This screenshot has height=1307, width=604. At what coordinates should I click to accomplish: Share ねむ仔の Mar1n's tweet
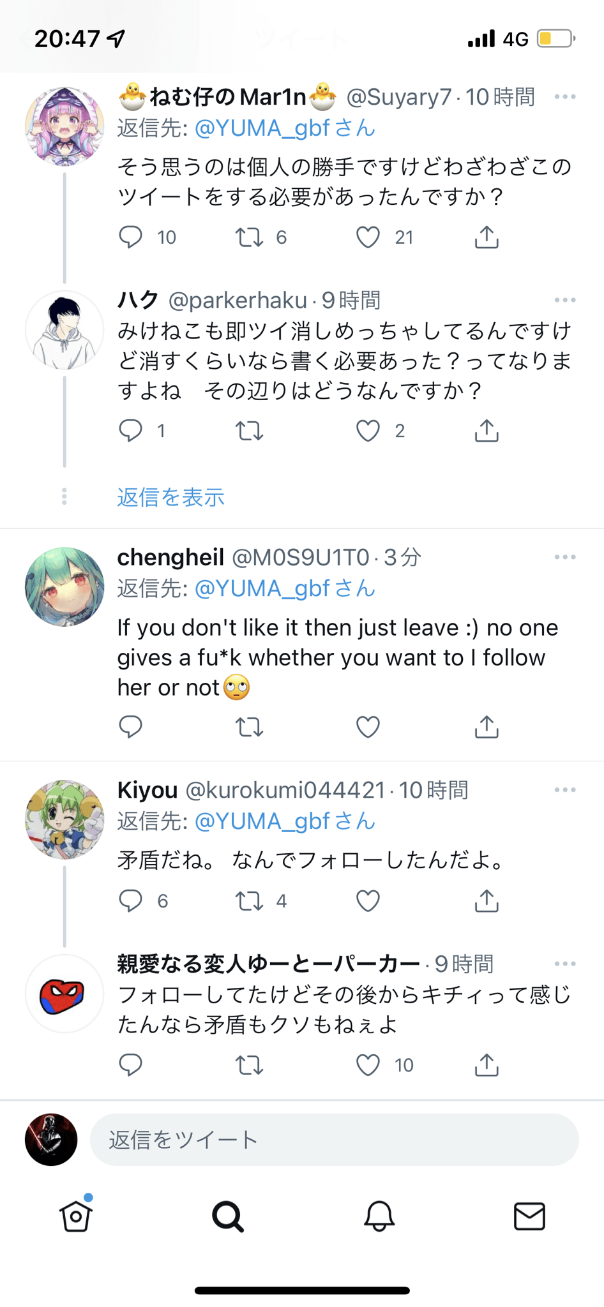click(x=487, y=237)
